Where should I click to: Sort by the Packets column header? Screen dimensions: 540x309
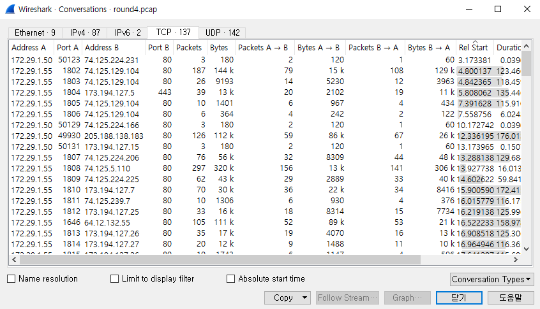coord(190,47)
